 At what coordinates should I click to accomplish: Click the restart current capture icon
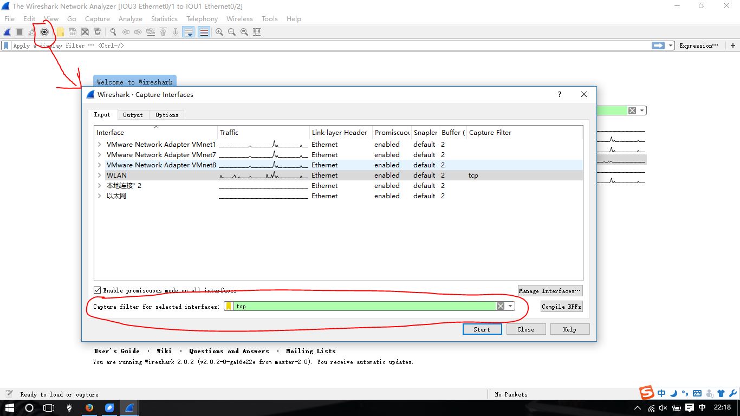coord(32,32)
